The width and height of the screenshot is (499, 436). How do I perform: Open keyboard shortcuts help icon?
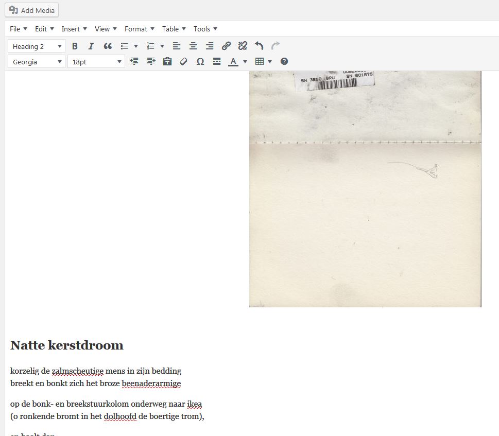point(284,61)
